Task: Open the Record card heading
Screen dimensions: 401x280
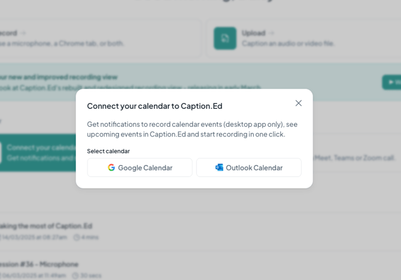Action: point(8,33)
